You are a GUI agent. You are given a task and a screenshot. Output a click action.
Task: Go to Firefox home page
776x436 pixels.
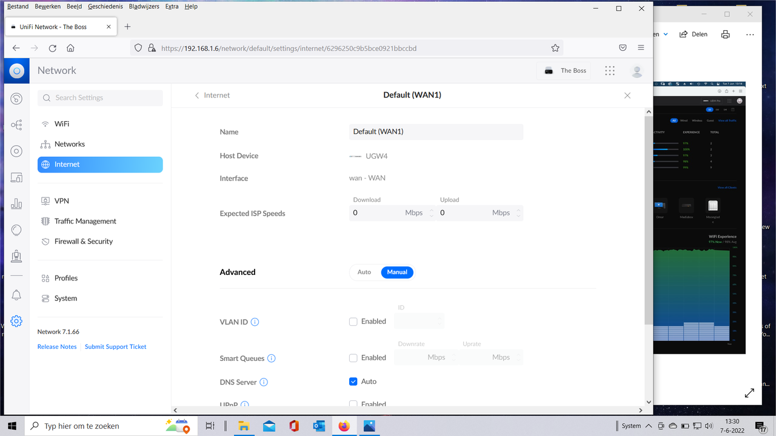70,48
